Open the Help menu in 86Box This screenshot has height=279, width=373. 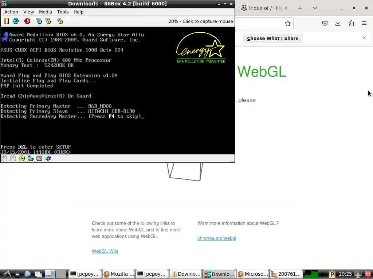(79, 12)
